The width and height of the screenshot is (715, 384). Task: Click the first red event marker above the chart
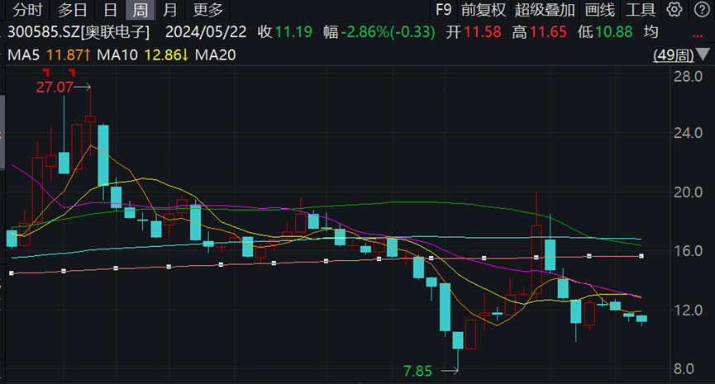point(46,73)
